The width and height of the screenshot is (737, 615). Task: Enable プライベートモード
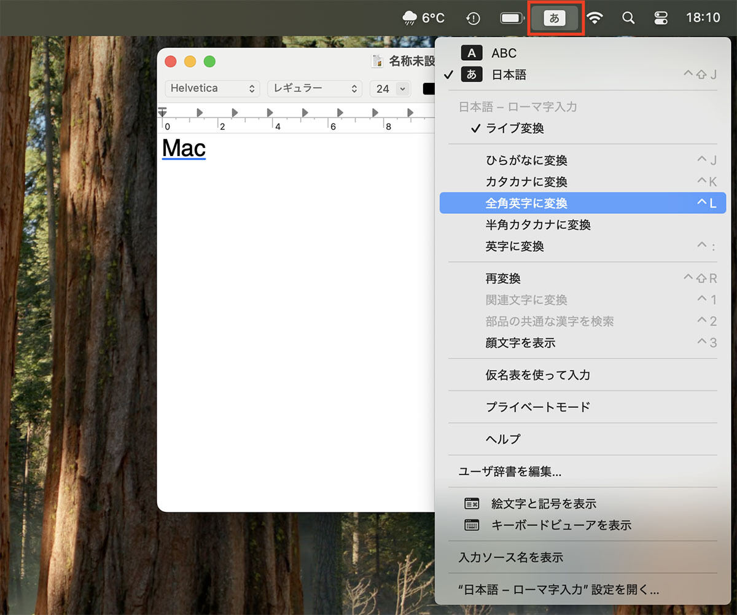539,407
